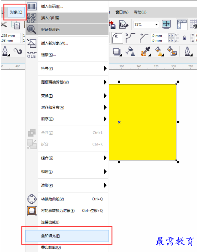The image size is (197, 252).
Task: Choose 链接(K)... entry
Action: (67, 55)
